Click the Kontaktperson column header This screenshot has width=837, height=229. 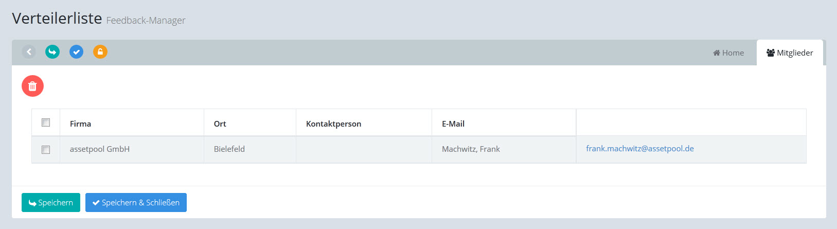click(x=333, y=124)
